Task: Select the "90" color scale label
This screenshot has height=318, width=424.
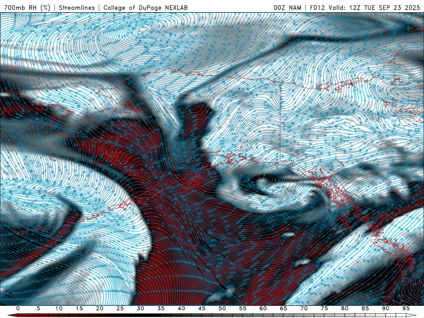Action: click(386, 308)
